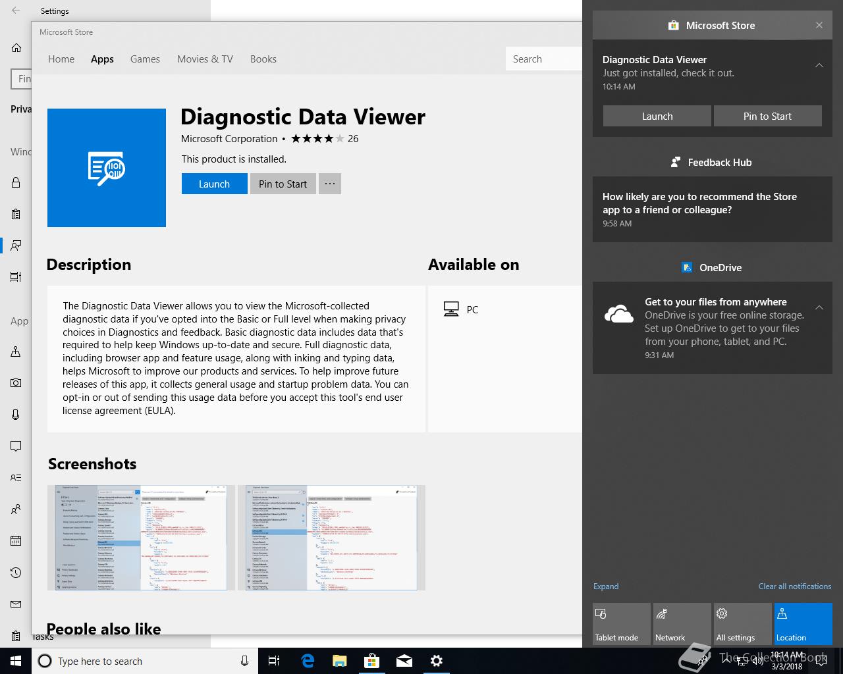Switch to Microsoft Store taskbar icon
The image size is (843, 674).
pos(372,661)
